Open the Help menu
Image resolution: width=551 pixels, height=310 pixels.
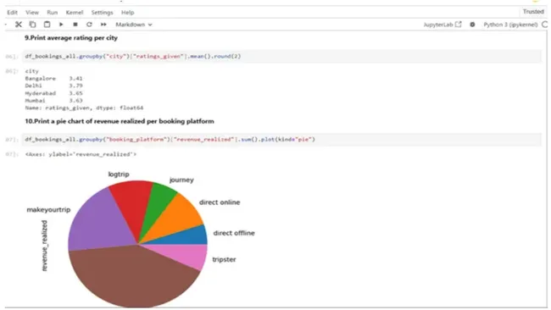(x=127, y=13)
